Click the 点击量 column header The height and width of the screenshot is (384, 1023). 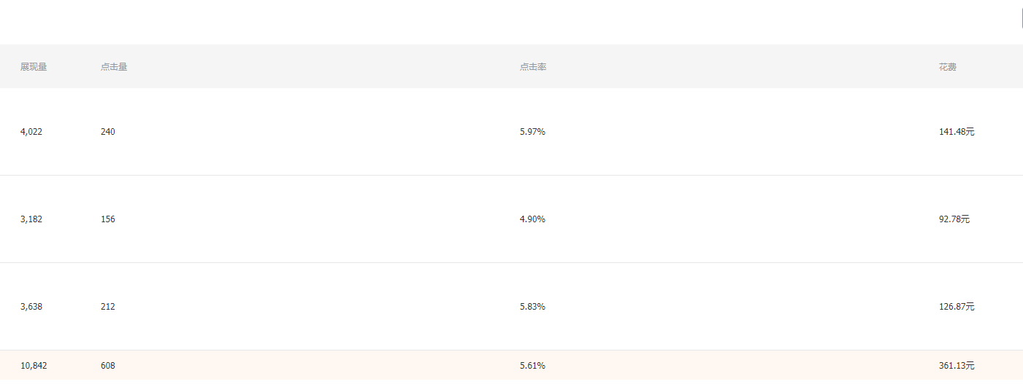114,67
